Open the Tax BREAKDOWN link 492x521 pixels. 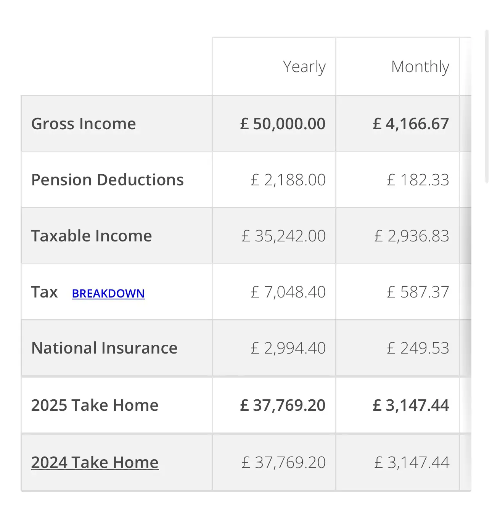(x=108, y=293)
